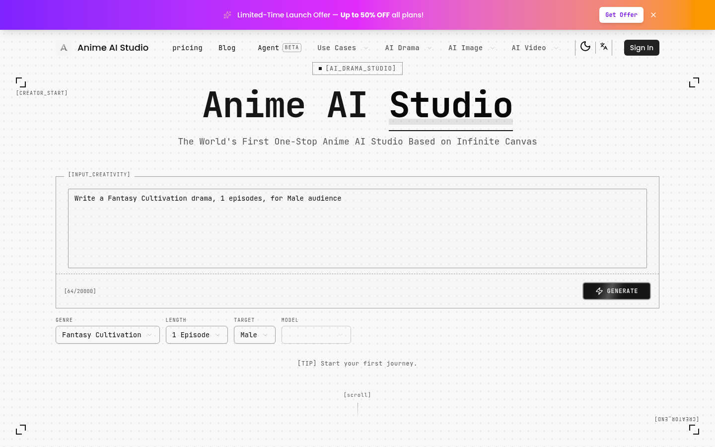Go to the Blog

coord(227,48)
